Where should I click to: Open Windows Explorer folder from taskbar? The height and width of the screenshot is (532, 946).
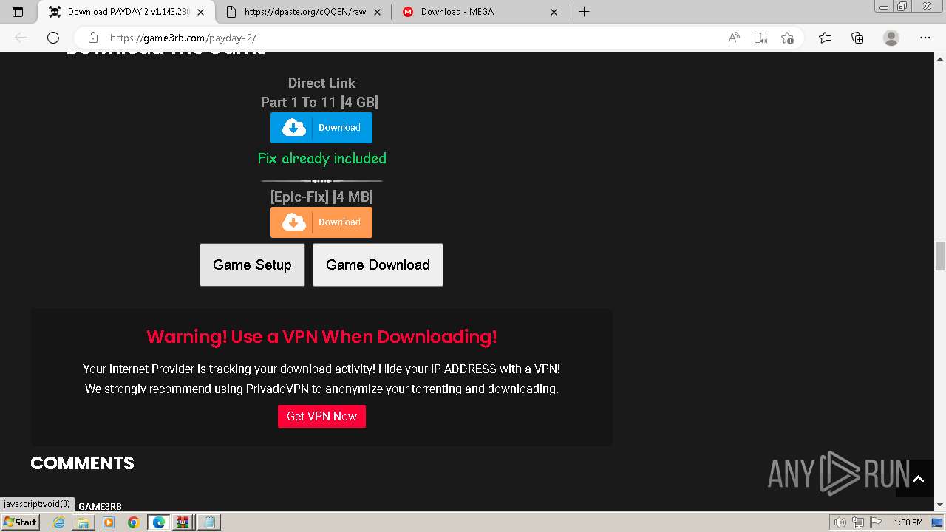coord(84,522)
